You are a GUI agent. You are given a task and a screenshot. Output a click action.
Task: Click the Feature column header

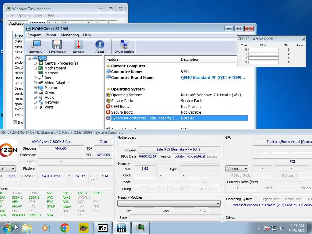click(x=142, y=59)
